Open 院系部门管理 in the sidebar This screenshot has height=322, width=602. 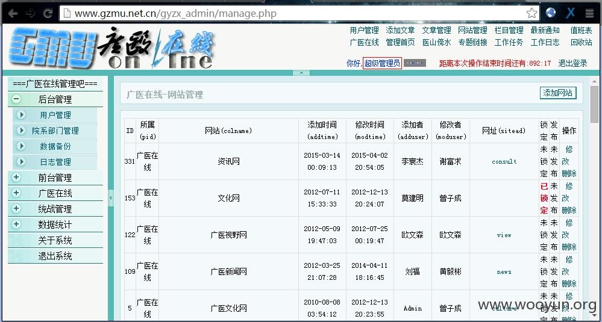55,131
